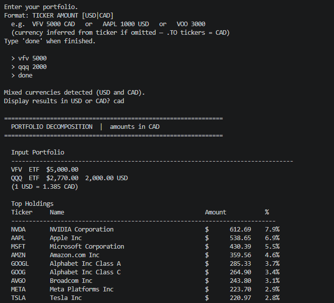Click the amount 612.69
The image size is (334, 303).
(240, 230)
